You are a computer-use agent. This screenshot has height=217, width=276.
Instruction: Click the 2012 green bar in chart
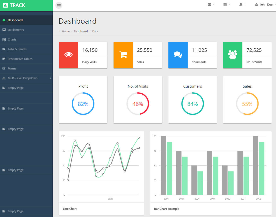coord(261,168)
